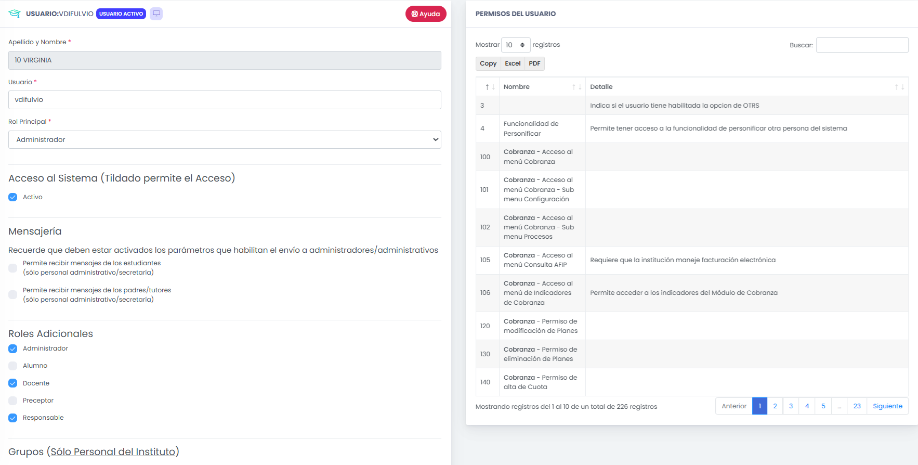Click row ID 106 cell

pyautogui.click(x=487, y=293)
